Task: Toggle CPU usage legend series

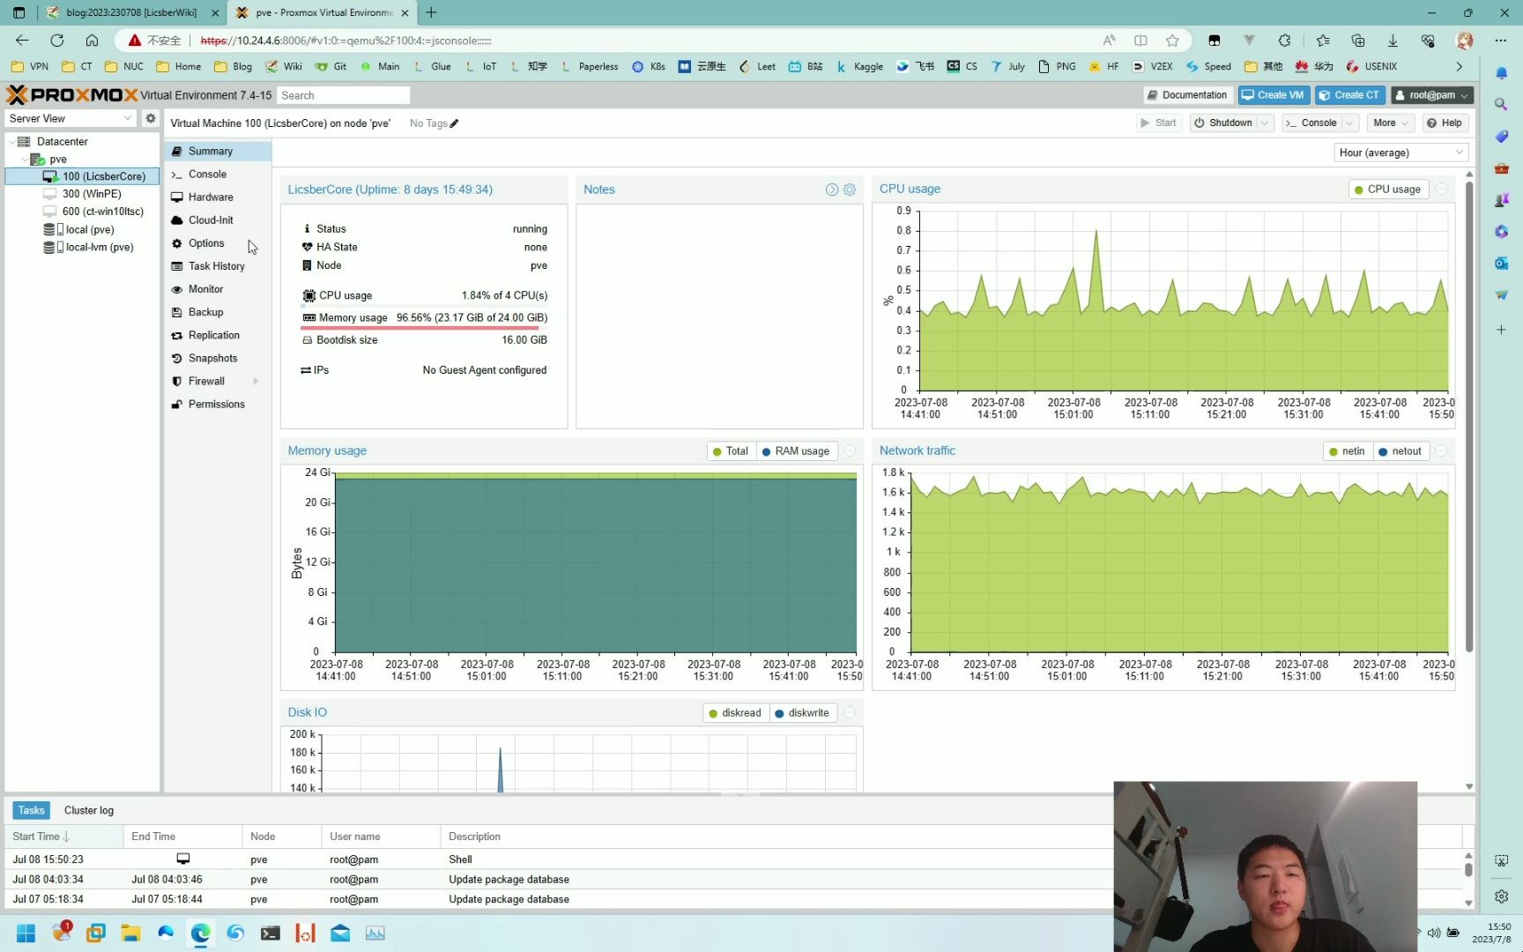Action: click(1387, 190)
